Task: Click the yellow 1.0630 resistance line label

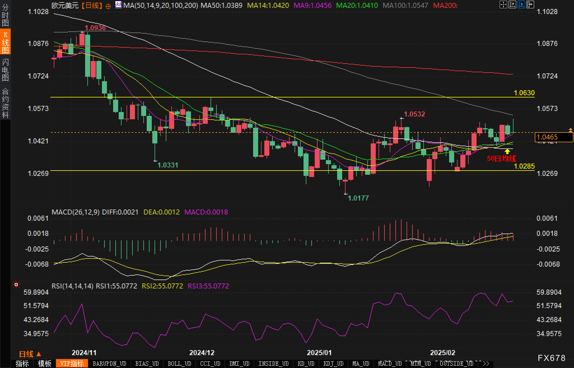Action: [524, 93]
